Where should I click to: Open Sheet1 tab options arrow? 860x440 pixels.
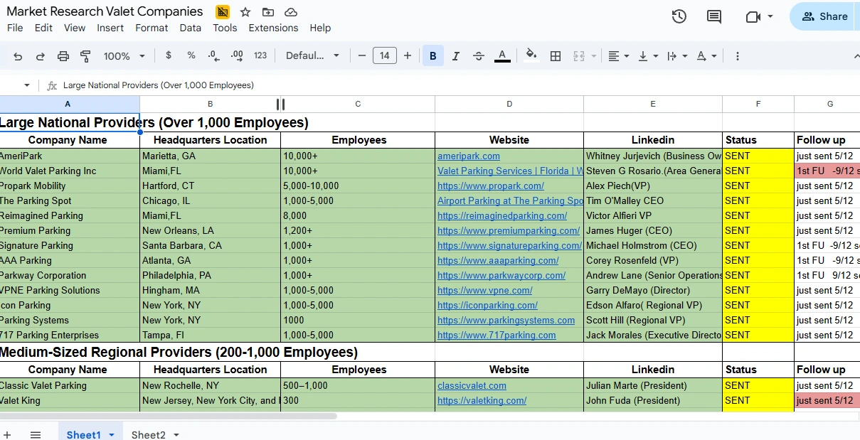[x=111, y=435]
